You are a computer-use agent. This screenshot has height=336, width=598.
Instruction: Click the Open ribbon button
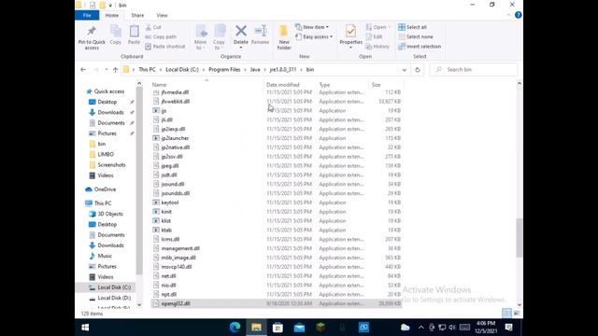pyautogui.click(x=377, y=27)
